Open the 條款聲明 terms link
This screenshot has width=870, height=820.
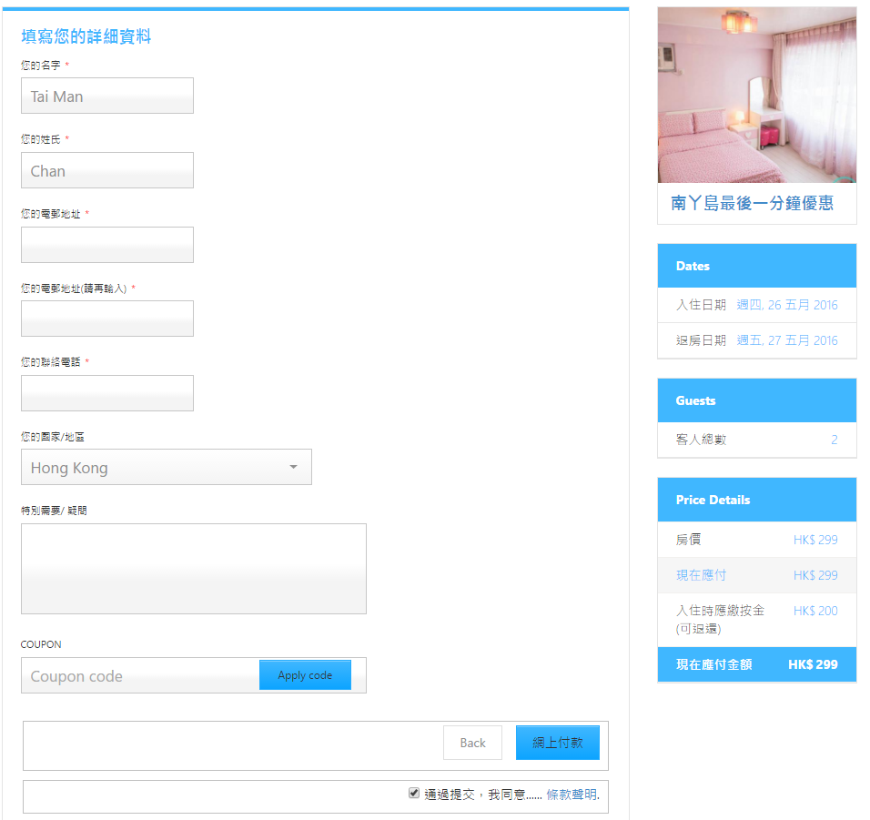(572, 795)
